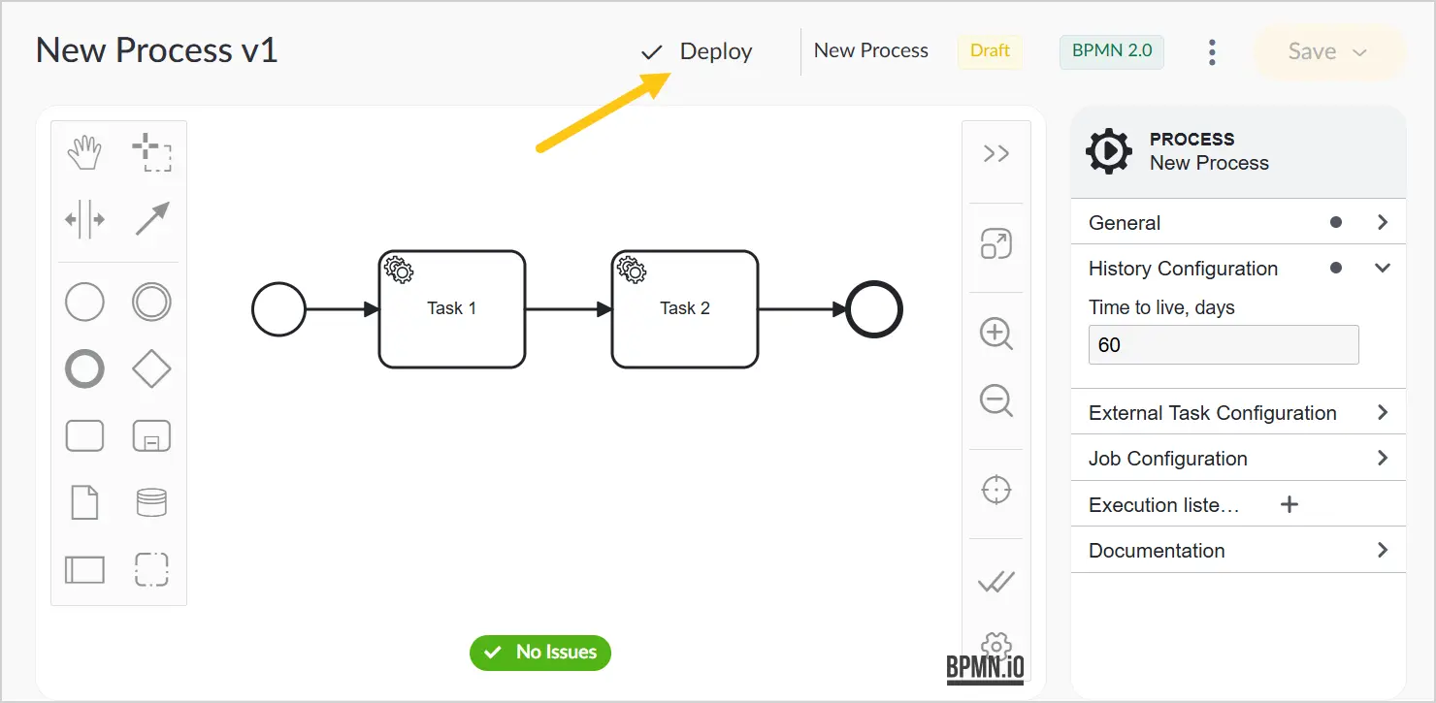Select the Task 2 service task
This screenshot has width=1436, height=703.
tap(685, 309)
